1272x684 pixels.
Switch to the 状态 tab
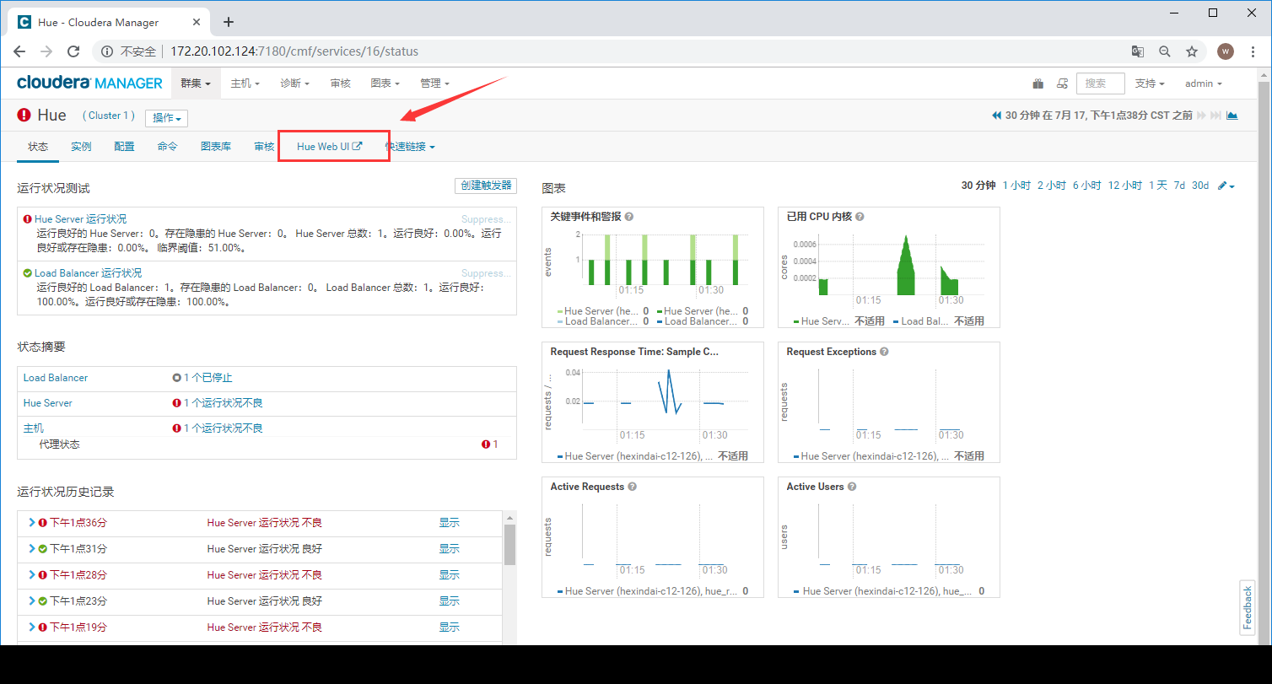tap(38, 147)
